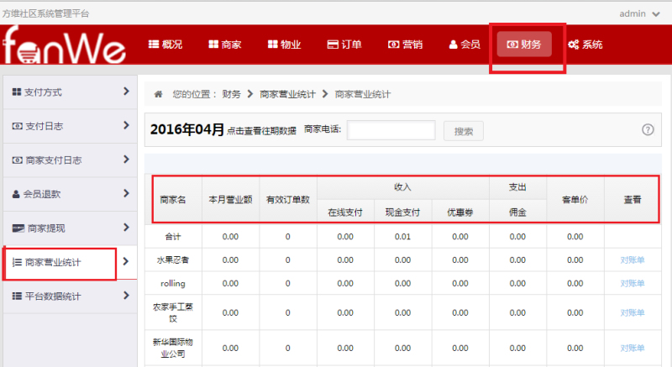The image size is (672, 367).
Task: Open the 订单 orders section
Action: [x=344, y=45]
